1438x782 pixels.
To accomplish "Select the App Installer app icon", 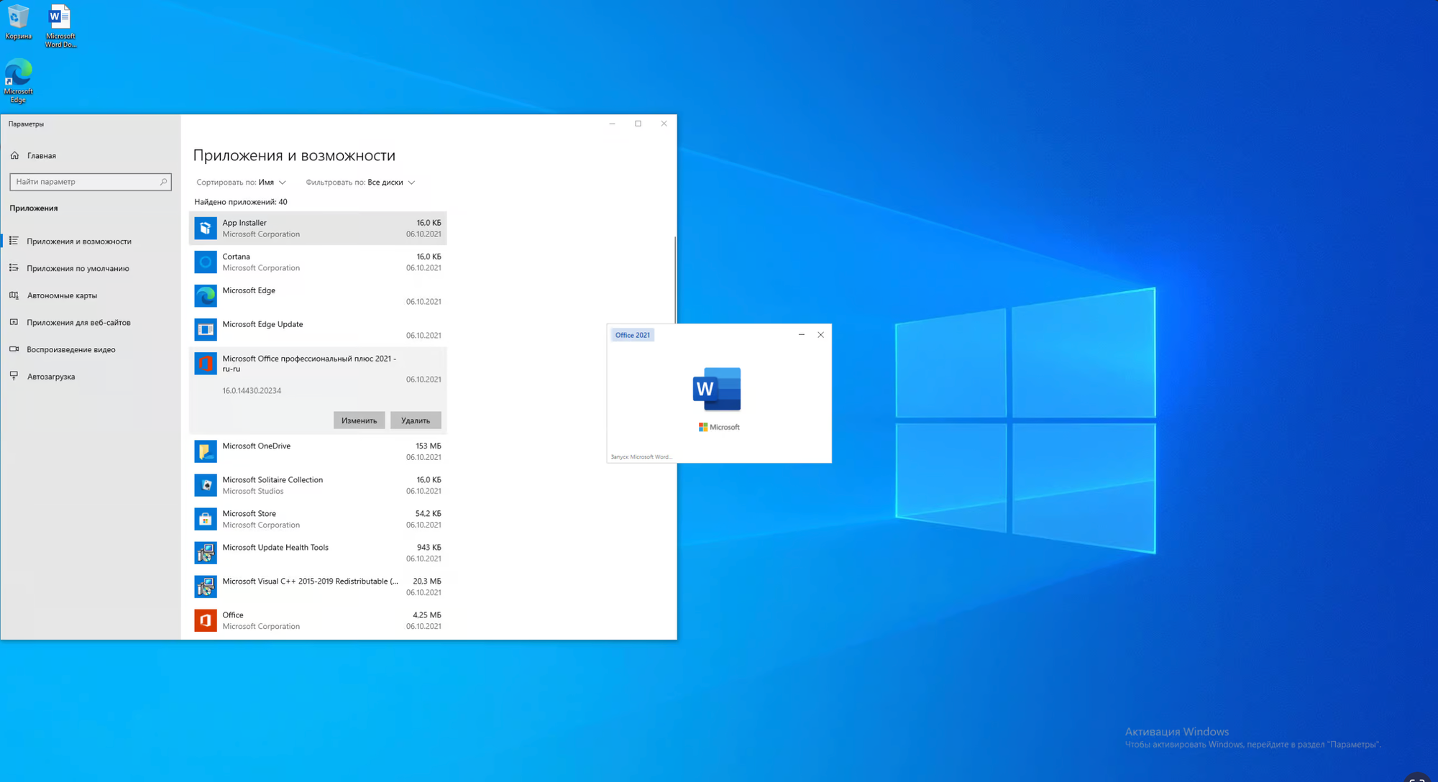I will [205, 229].
